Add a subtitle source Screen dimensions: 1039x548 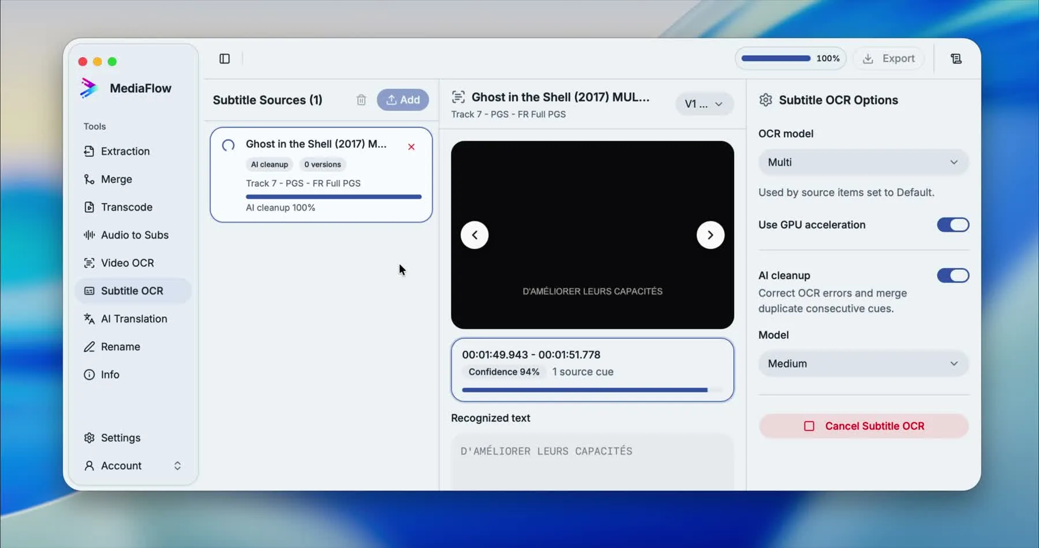[403, 100]
